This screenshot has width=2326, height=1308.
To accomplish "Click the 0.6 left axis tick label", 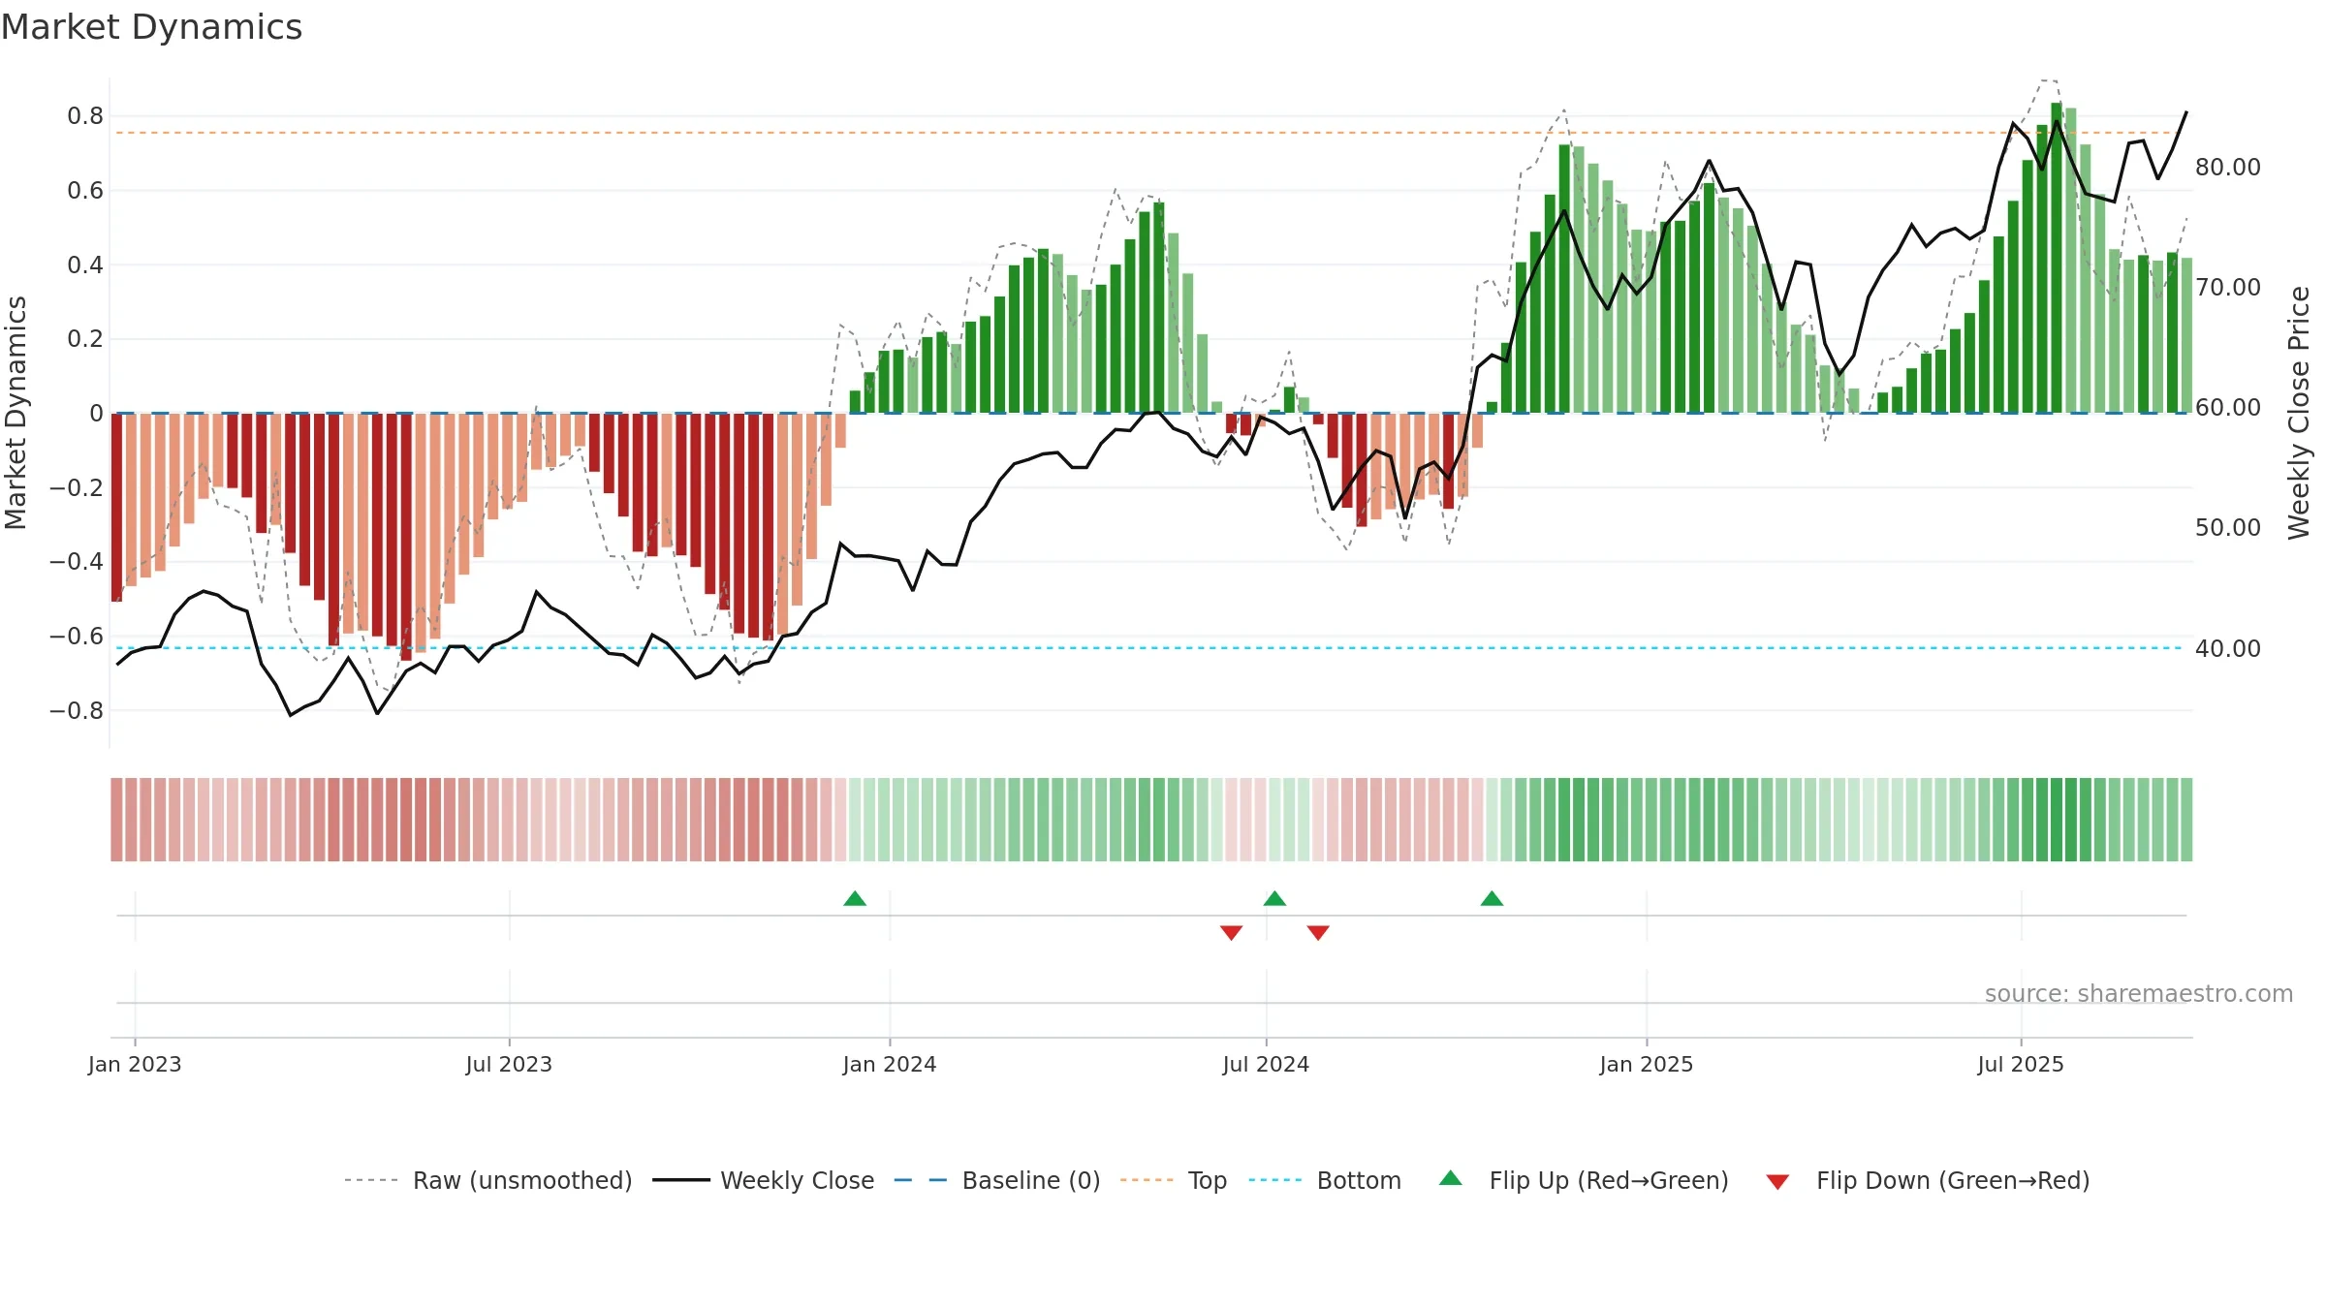I will point(85,191).
